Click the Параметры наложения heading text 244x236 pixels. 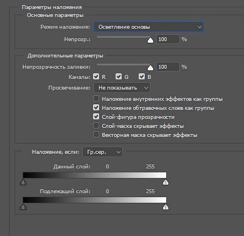pyautogui.click(x=52, y=7)
